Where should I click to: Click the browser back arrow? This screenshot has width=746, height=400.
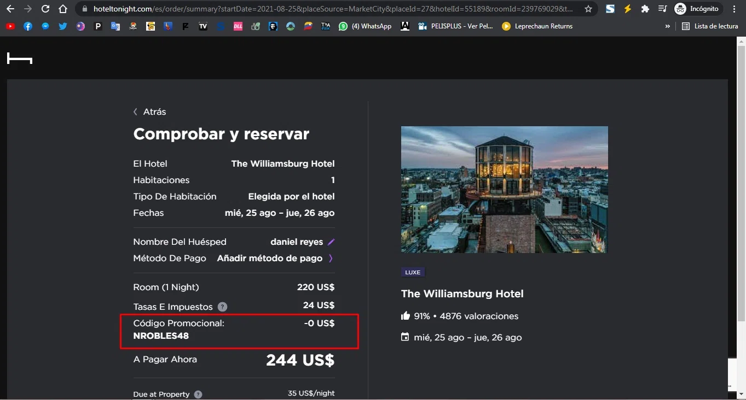pos(10,9)
